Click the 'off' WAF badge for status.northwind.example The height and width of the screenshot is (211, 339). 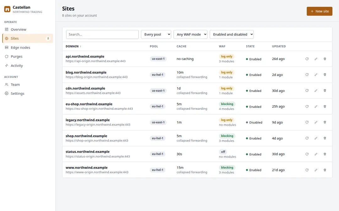(x=223, y=152)
